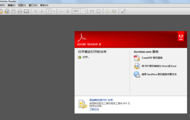
Task: Click the Export PDF arrow icon
Action: [7, 11]
